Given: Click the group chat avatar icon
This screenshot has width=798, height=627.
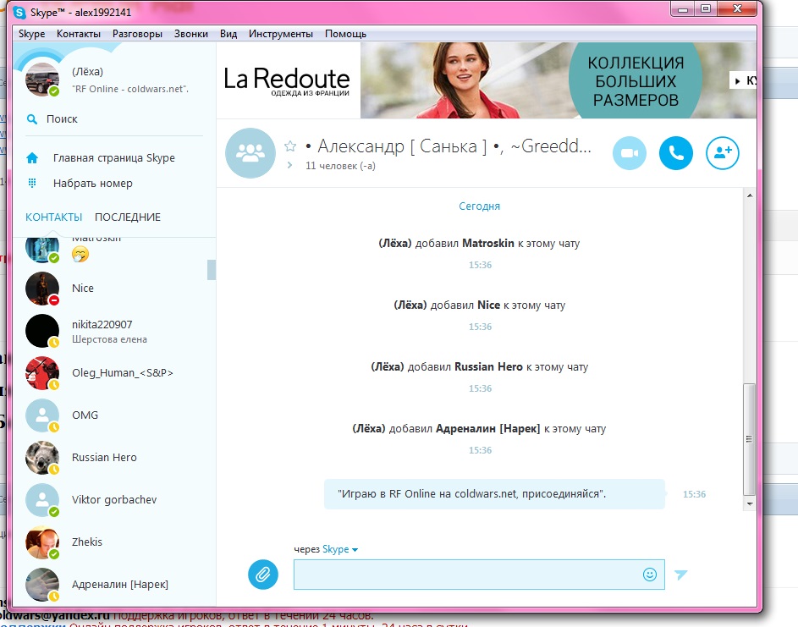Looking at the screenshot, I should pyautogui.click(x=250, y=152).
